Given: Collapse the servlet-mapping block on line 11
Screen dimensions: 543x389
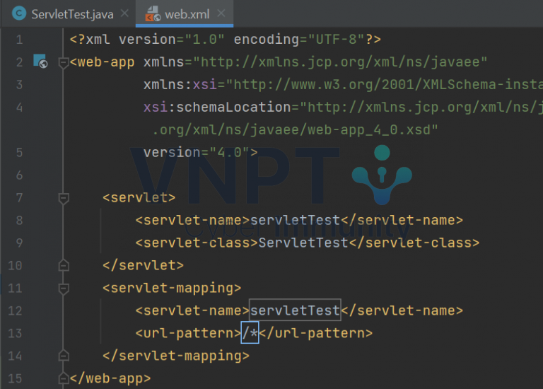Looking at the screenshot, I should pyautogui.click(x=64, y=289).
